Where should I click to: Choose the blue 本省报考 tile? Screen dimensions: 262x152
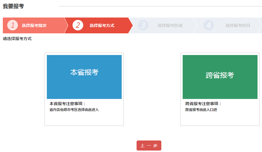point(84,77)
